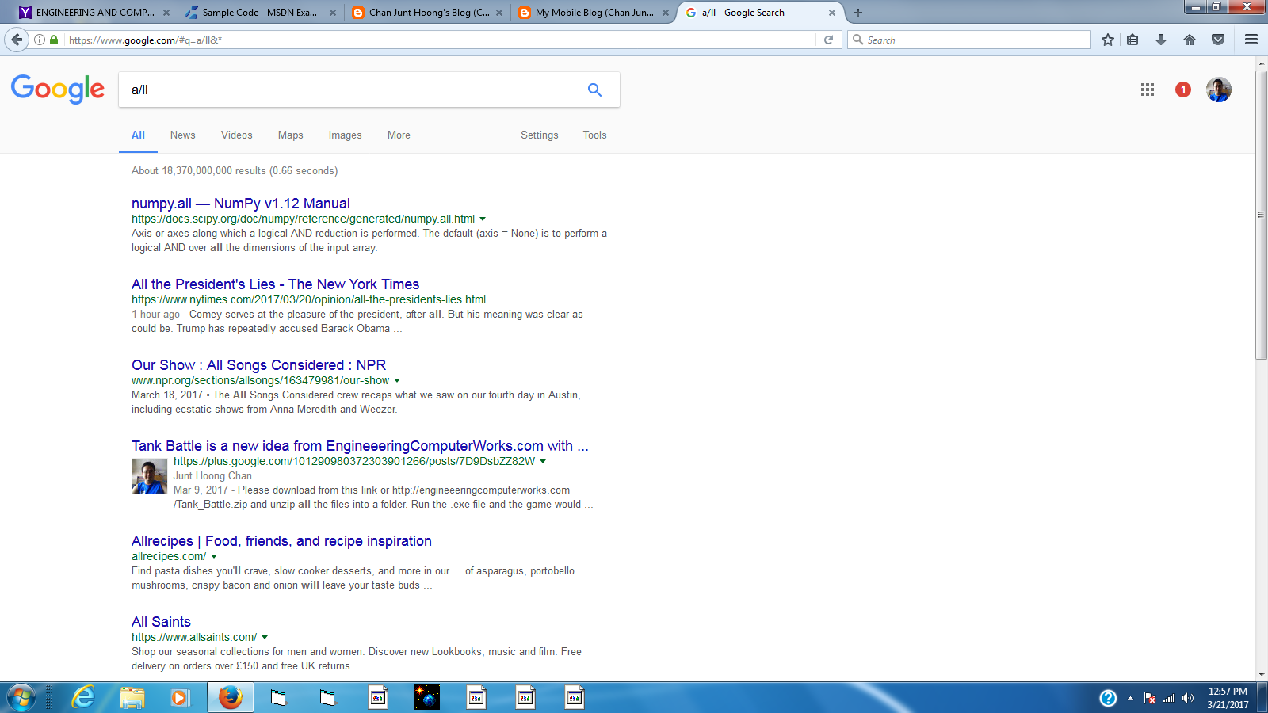
Task: Open the Firefox hamburger menu
Action: click(x=1251, y=40)
